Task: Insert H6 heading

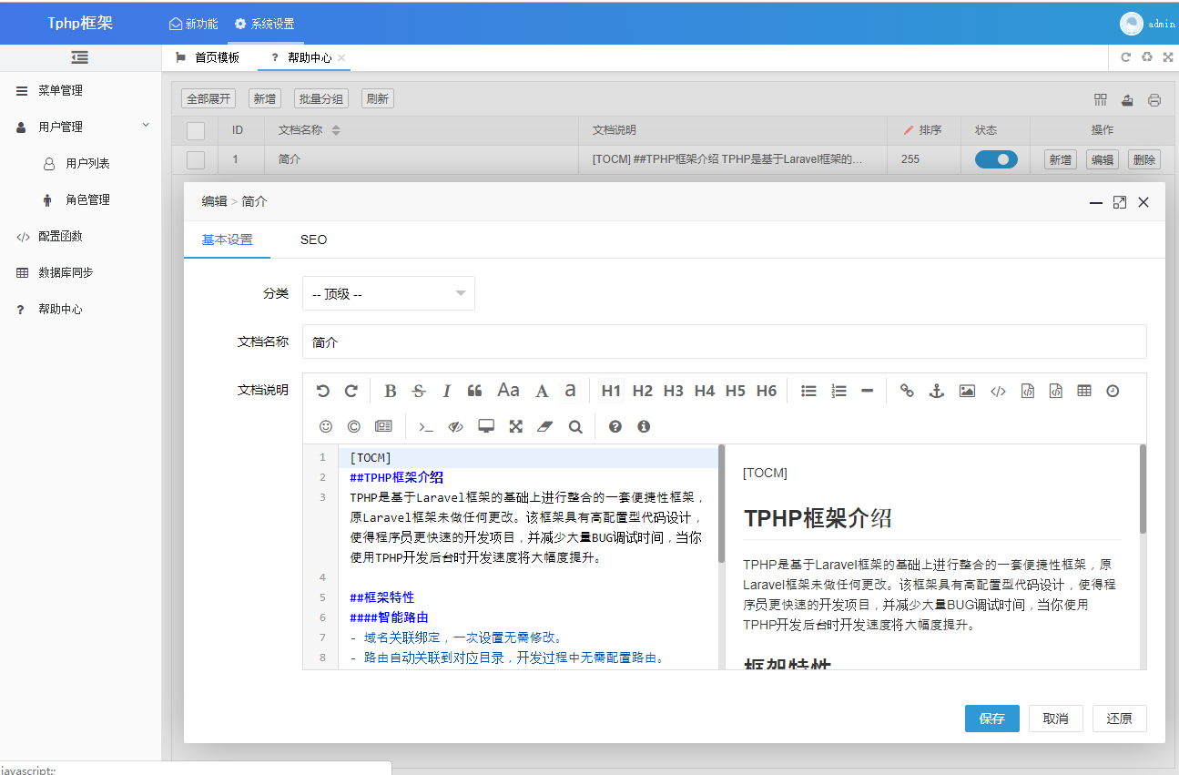Action: point(767,391)
